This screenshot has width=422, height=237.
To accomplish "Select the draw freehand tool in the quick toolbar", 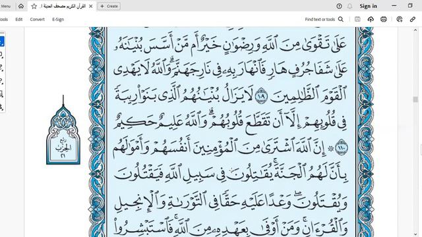I will click(1, 81).
